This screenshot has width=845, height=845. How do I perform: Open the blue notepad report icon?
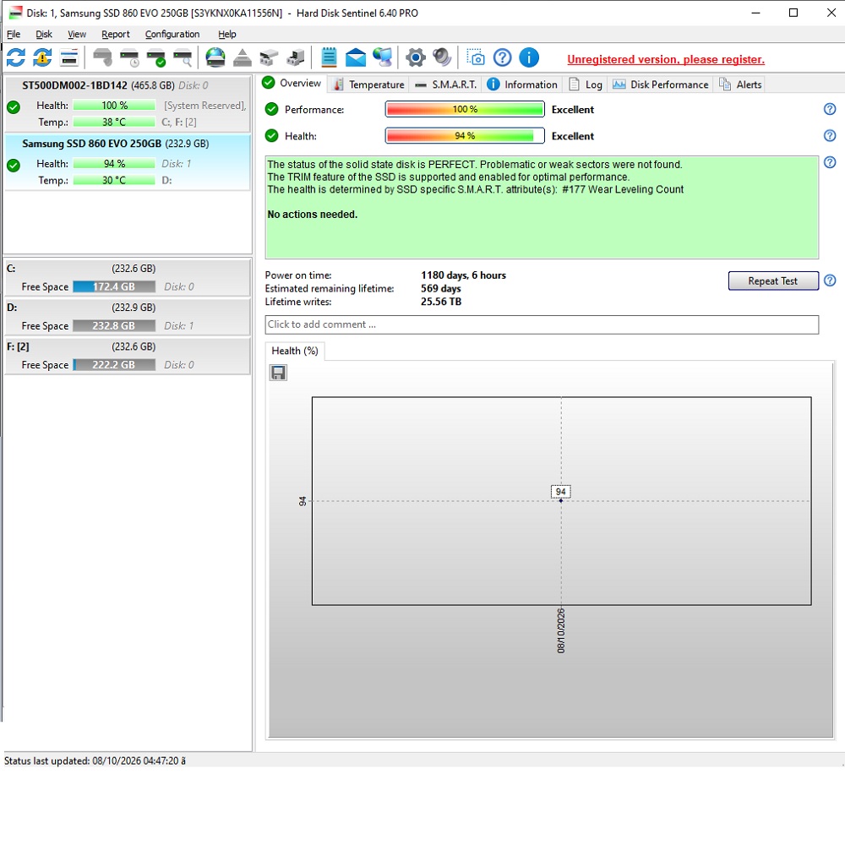(x=329, y=57)
